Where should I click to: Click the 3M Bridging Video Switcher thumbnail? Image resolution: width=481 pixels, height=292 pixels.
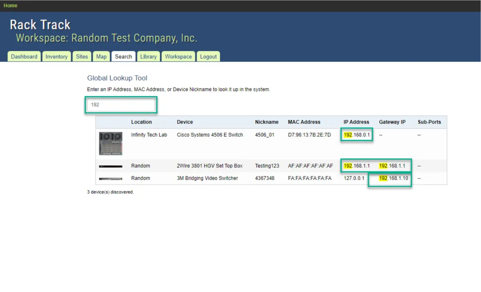click(x=111, y=179)
